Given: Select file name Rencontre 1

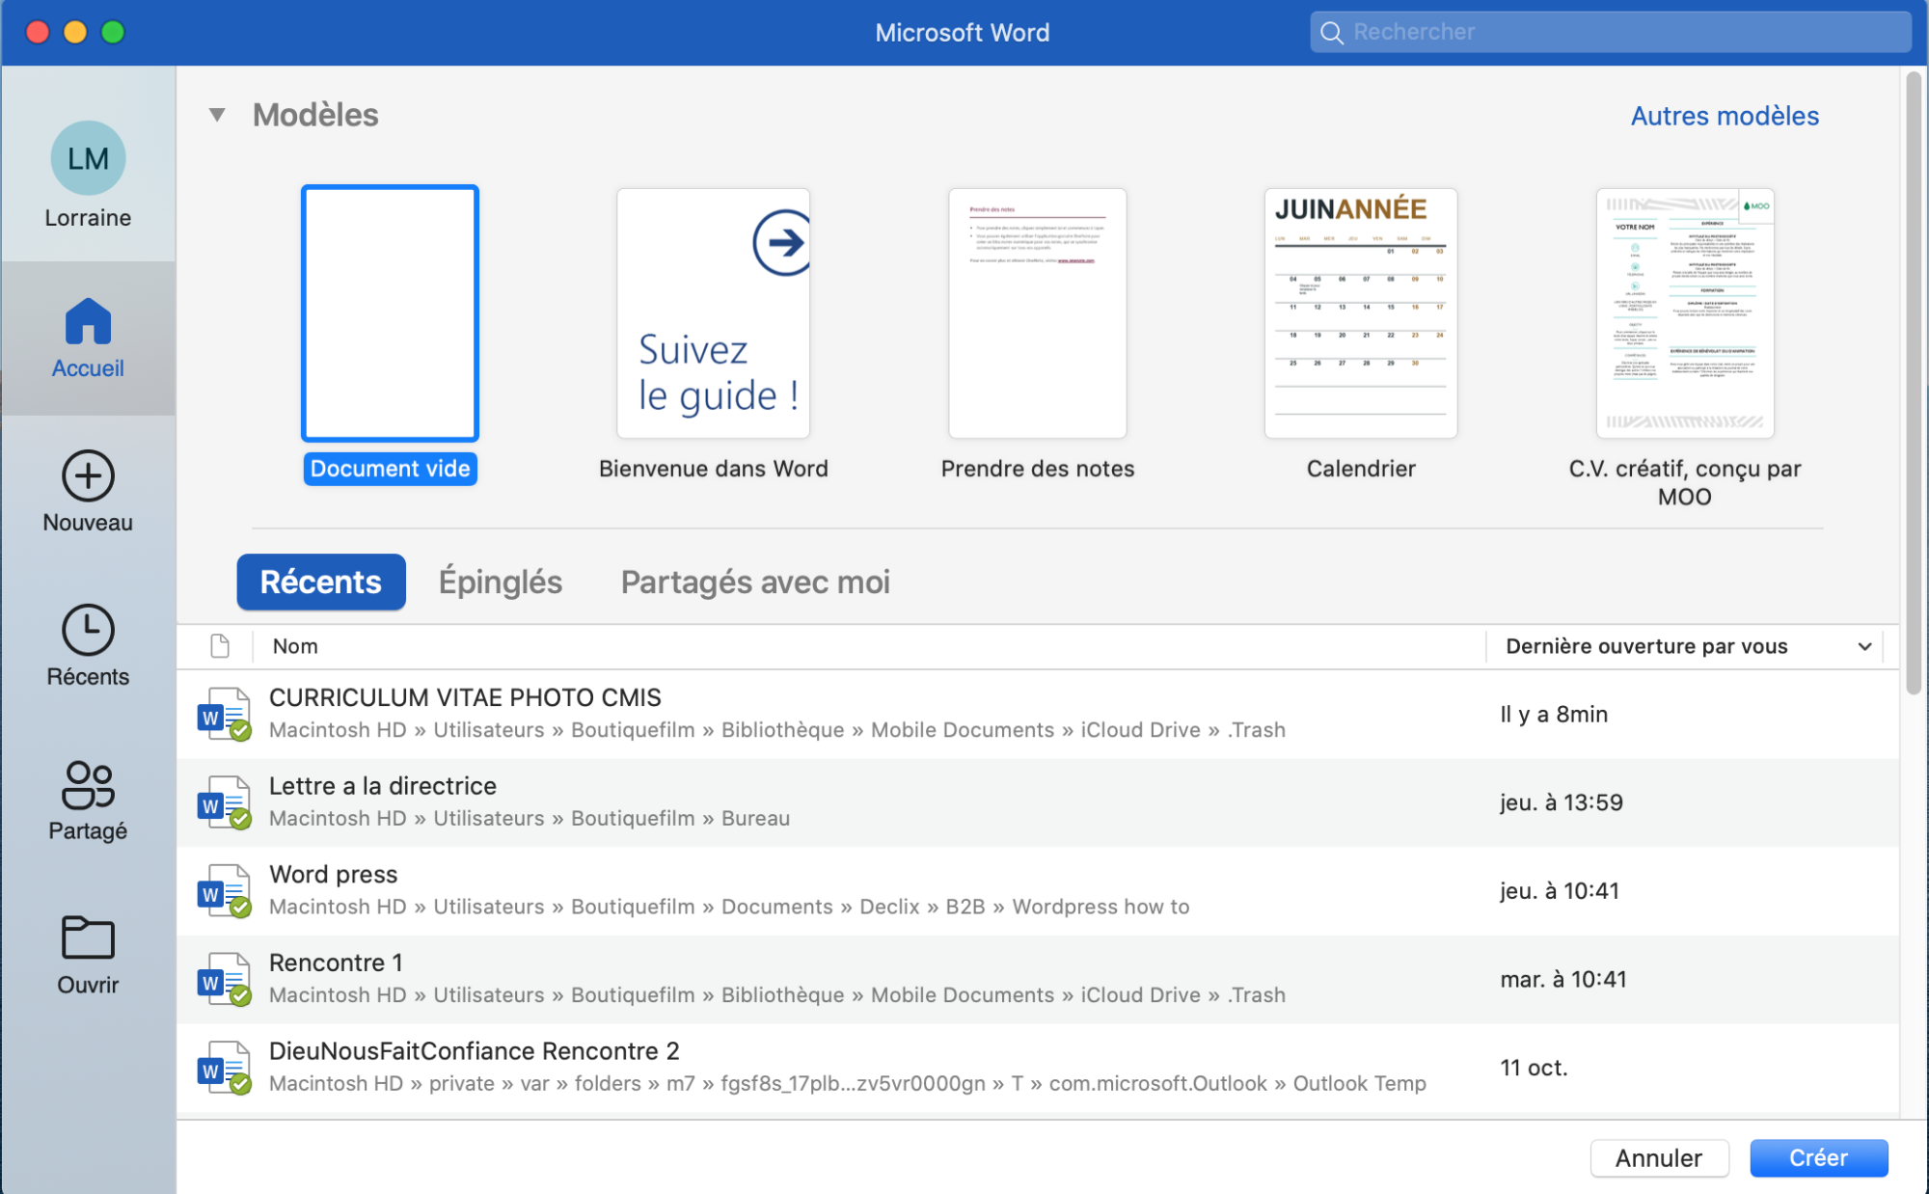Looking at the screenshot, I should 336,963.
